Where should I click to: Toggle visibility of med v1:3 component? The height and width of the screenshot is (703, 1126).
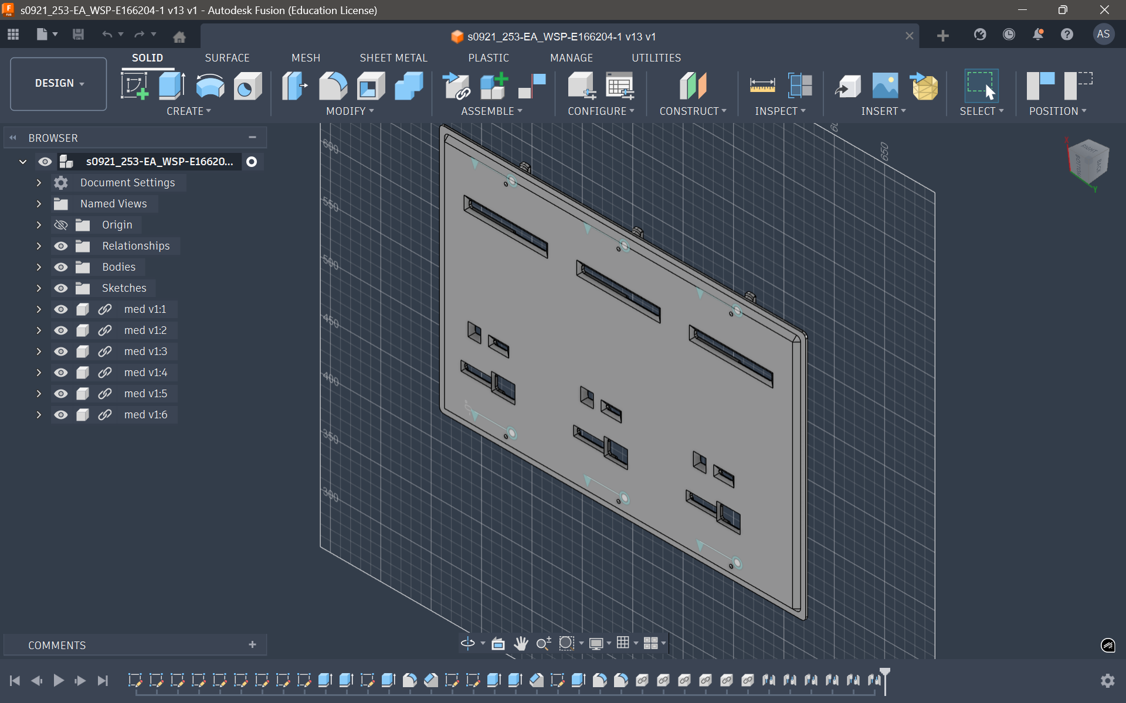click(61, 351)
